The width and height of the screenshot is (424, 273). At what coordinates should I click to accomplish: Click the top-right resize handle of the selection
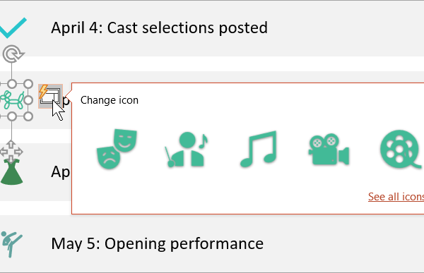pos(28,84)
